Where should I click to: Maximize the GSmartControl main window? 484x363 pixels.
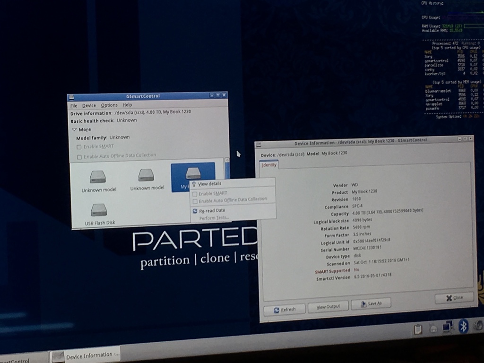(218, 95)
